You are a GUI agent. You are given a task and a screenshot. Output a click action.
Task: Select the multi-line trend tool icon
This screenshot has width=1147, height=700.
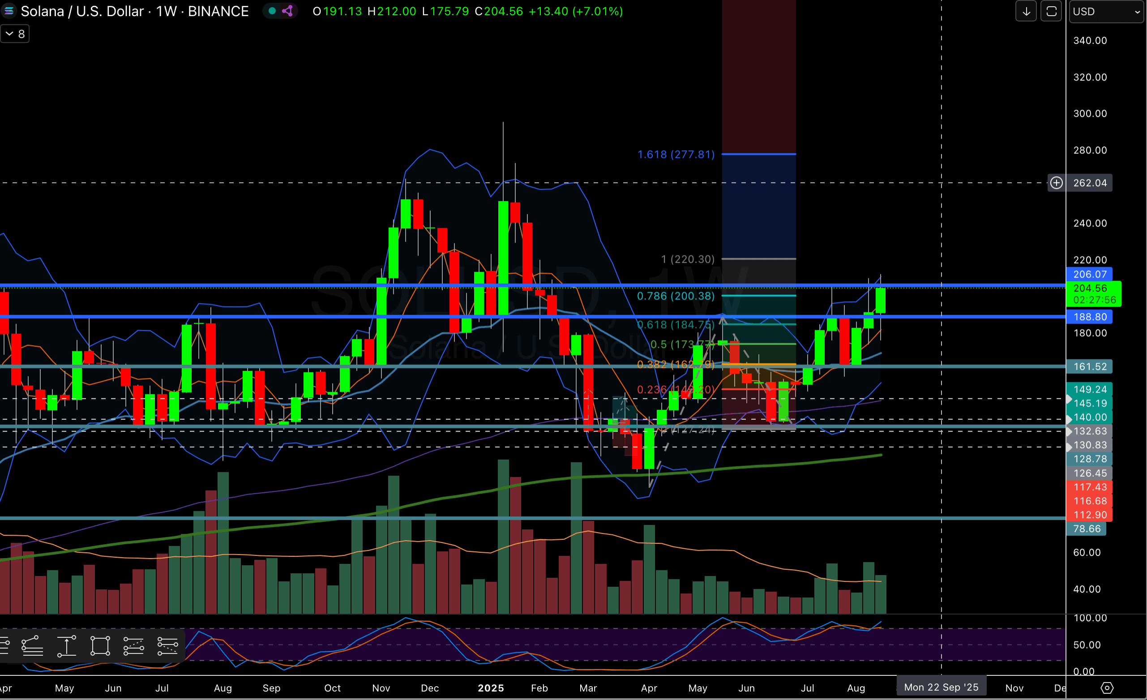[32, 646]
